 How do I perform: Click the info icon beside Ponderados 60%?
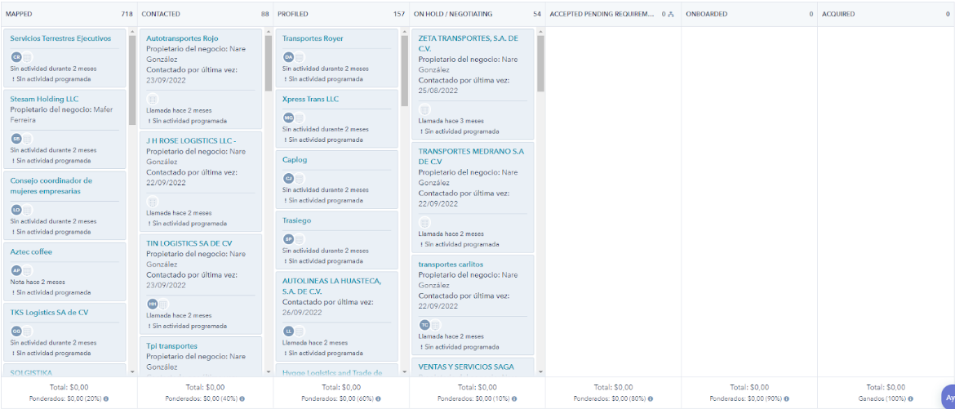pos(379,399)
